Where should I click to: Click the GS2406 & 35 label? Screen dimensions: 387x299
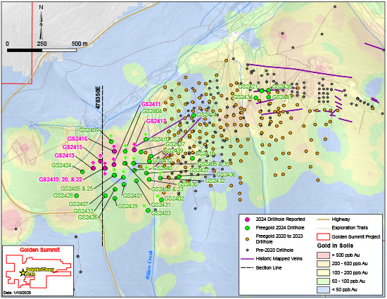[x=214, y=164]
